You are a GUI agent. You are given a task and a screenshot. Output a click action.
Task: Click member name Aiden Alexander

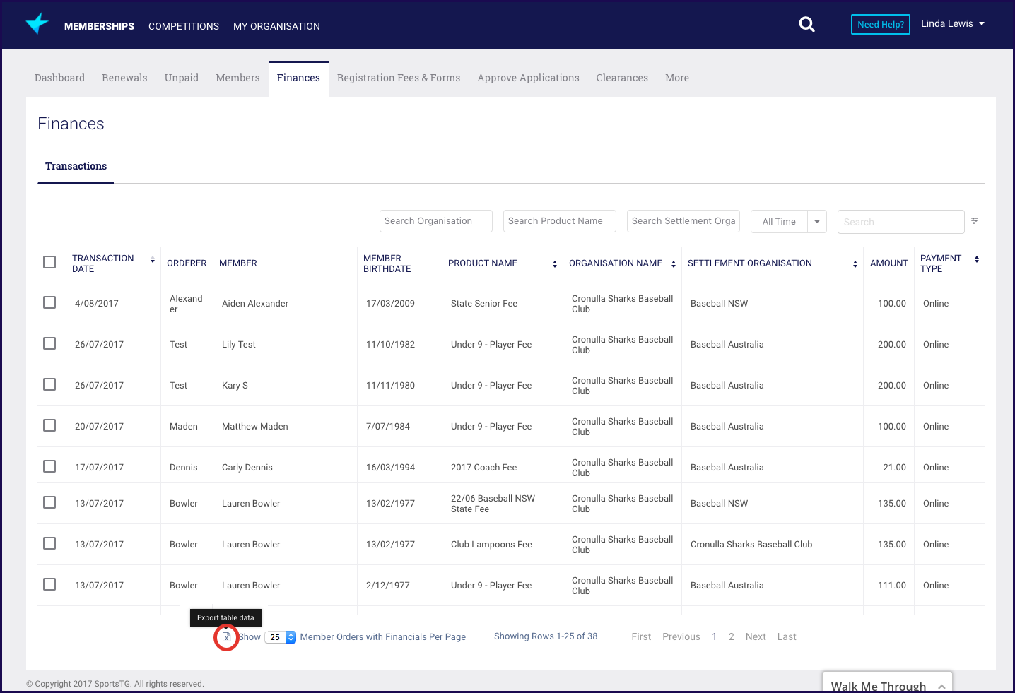(255, 304)
